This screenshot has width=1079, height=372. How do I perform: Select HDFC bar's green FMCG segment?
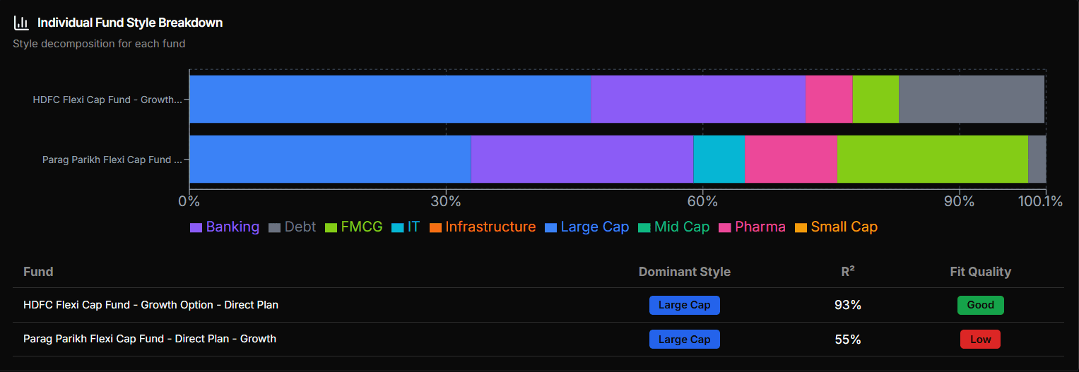pyautogui.click(x=875, y=100)
